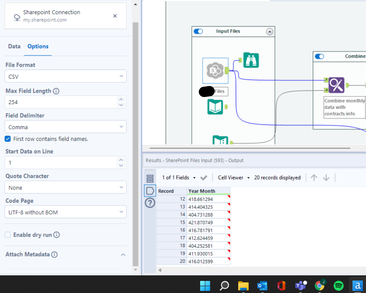
Task: Collapse the Attach Metadata section
Action: (x=123, y=255)
